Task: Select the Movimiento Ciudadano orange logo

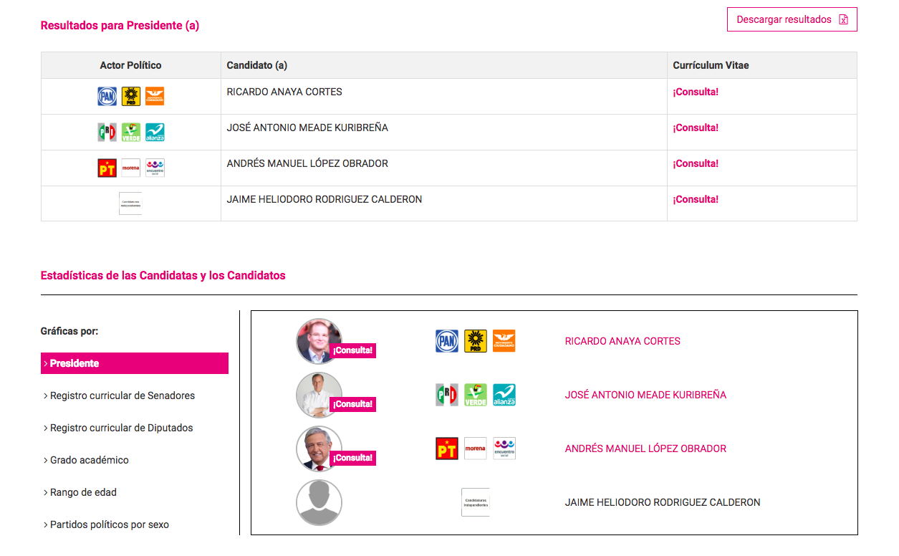Action: pos(154,96)
